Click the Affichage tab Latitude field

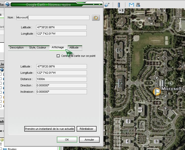62,66
